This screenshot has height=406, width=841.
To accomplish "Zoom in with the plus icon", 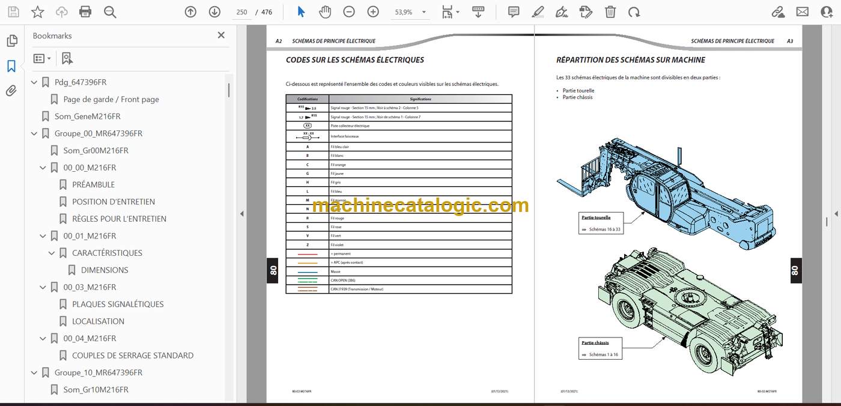I will point(373,11).
